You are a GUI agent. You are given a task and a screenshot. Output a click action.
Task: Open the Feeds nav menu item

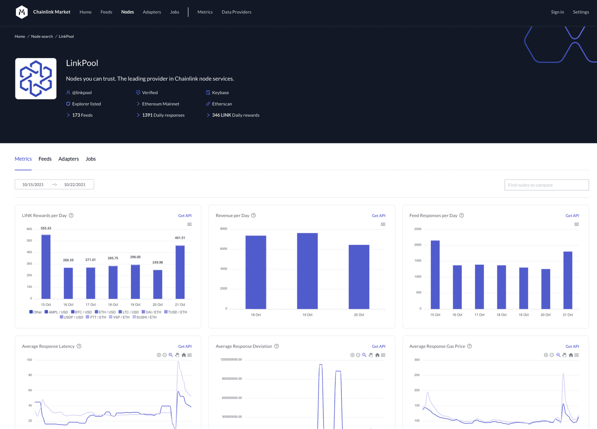[x=106, y=12]
